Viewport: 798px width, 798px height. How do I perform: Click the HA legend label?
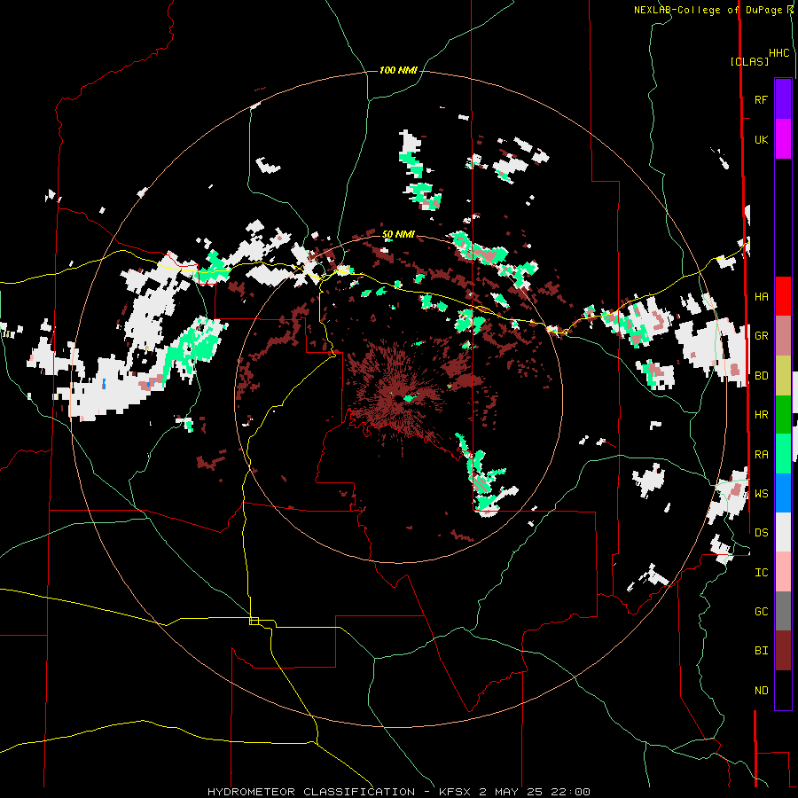(x=761, y=296)
